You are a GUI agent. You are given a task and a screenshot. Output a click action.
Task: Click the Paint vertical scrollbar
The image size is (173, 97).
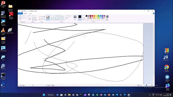pos(154,50)
